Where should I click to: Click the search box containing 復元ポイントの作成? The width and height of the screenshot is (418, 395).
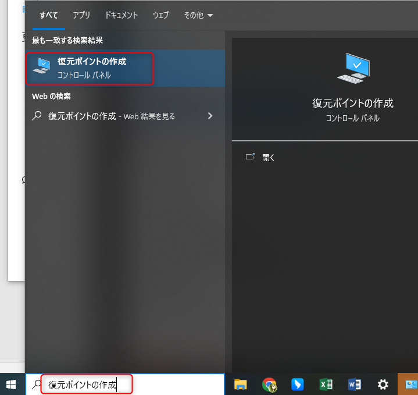click(125, 385)
